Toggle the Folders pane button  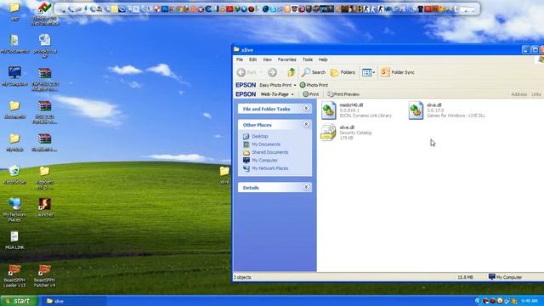pyautogui.click(x=343, y=72)
